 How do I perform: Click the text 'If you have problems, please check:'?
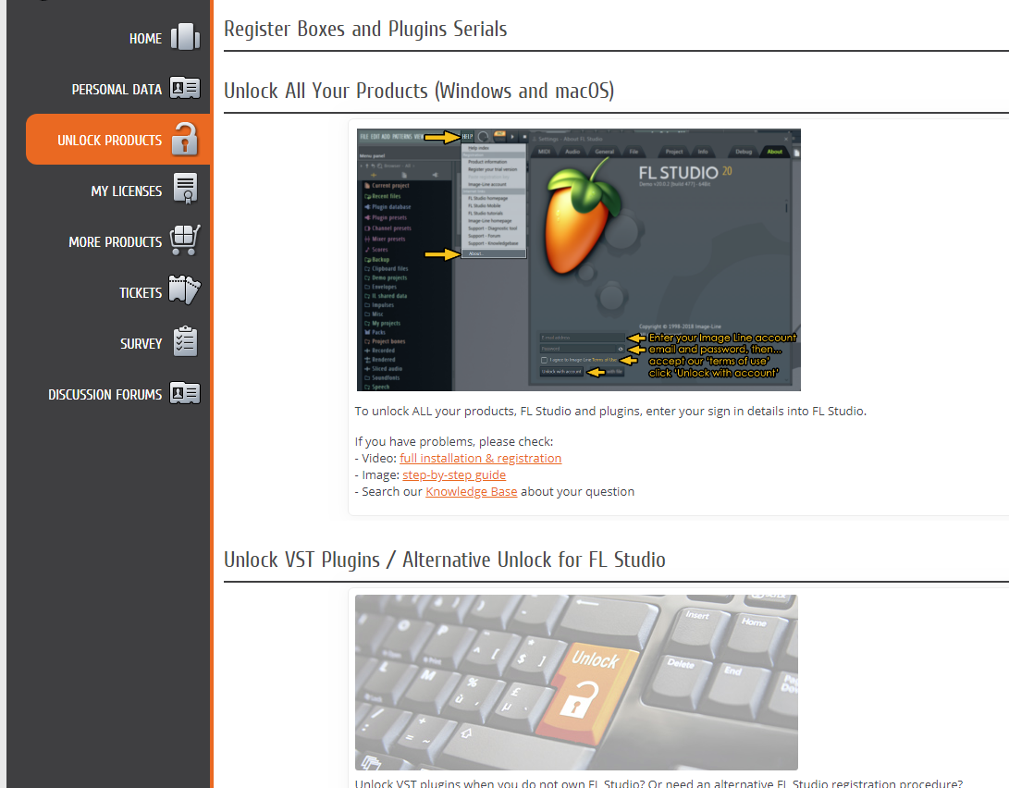click(x=454, y=441)
